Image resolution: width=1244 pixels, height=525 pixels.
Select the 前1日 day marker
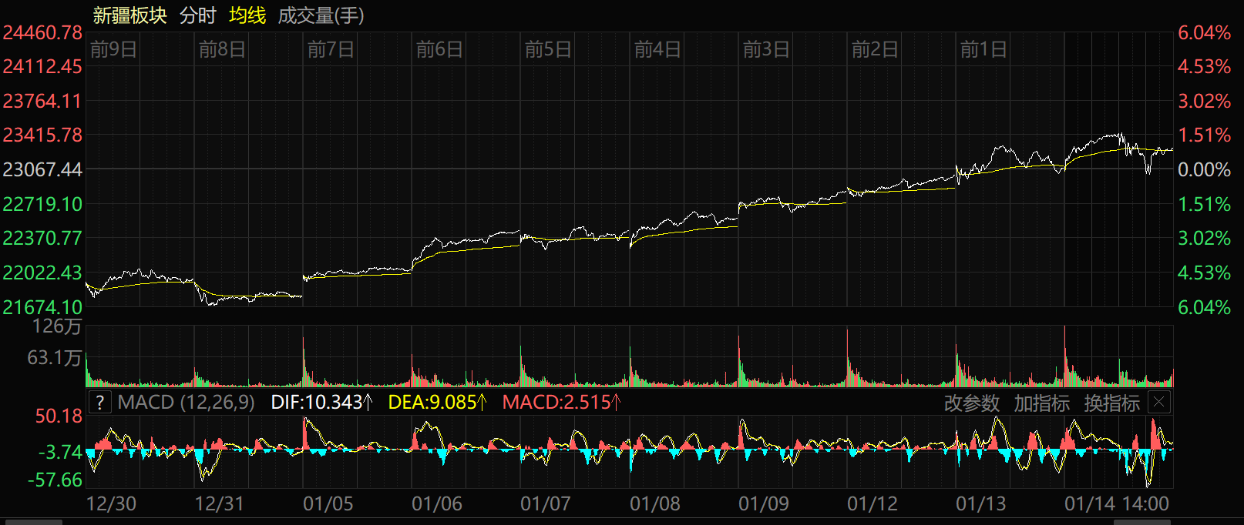[983, 50]
